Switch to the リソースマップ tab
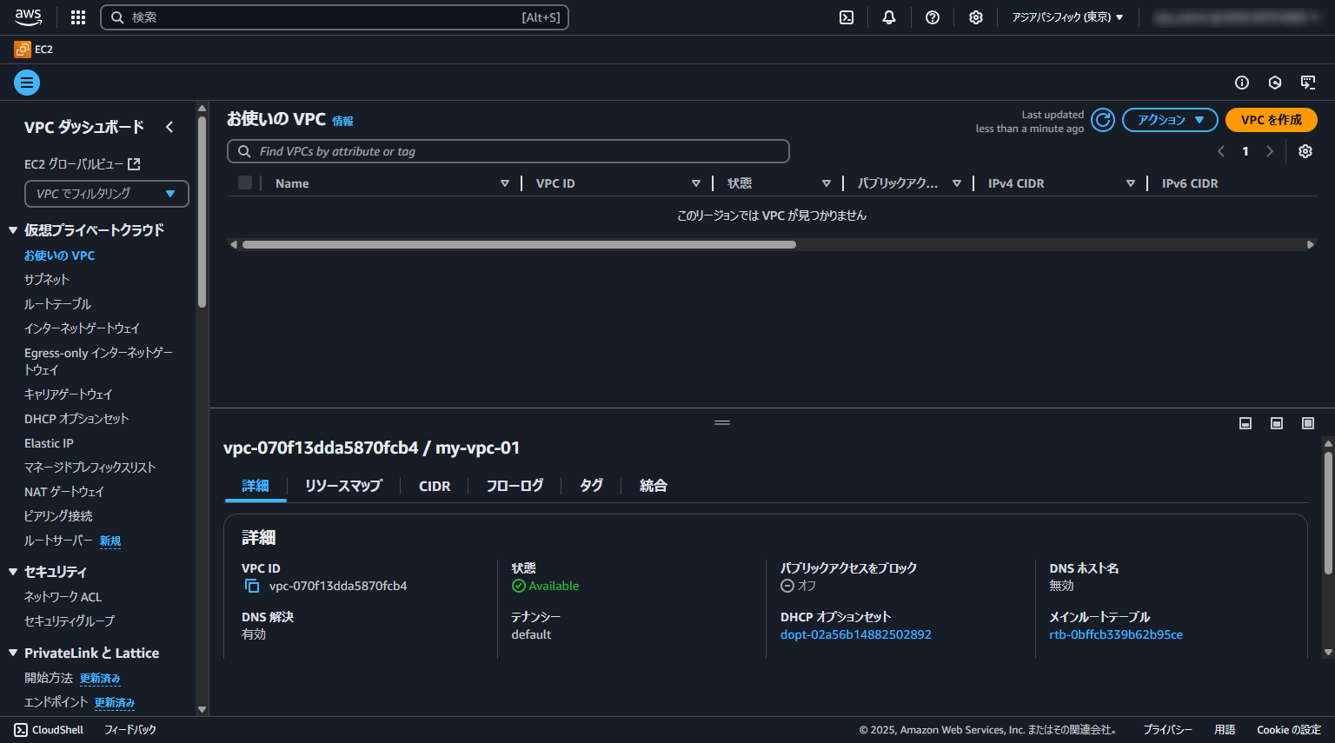1335x743 pixels. pyautogui.click(x=343, y=486)
